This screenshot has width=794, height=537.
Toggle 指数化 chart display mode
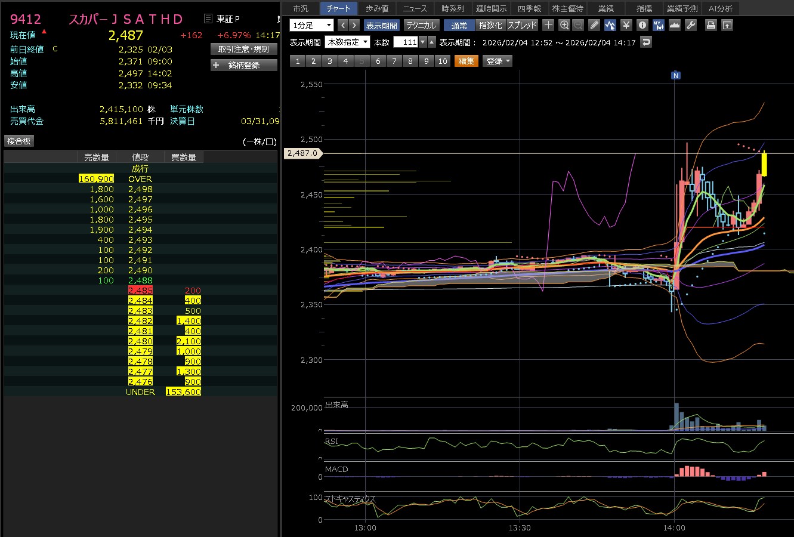coord(490,25)
